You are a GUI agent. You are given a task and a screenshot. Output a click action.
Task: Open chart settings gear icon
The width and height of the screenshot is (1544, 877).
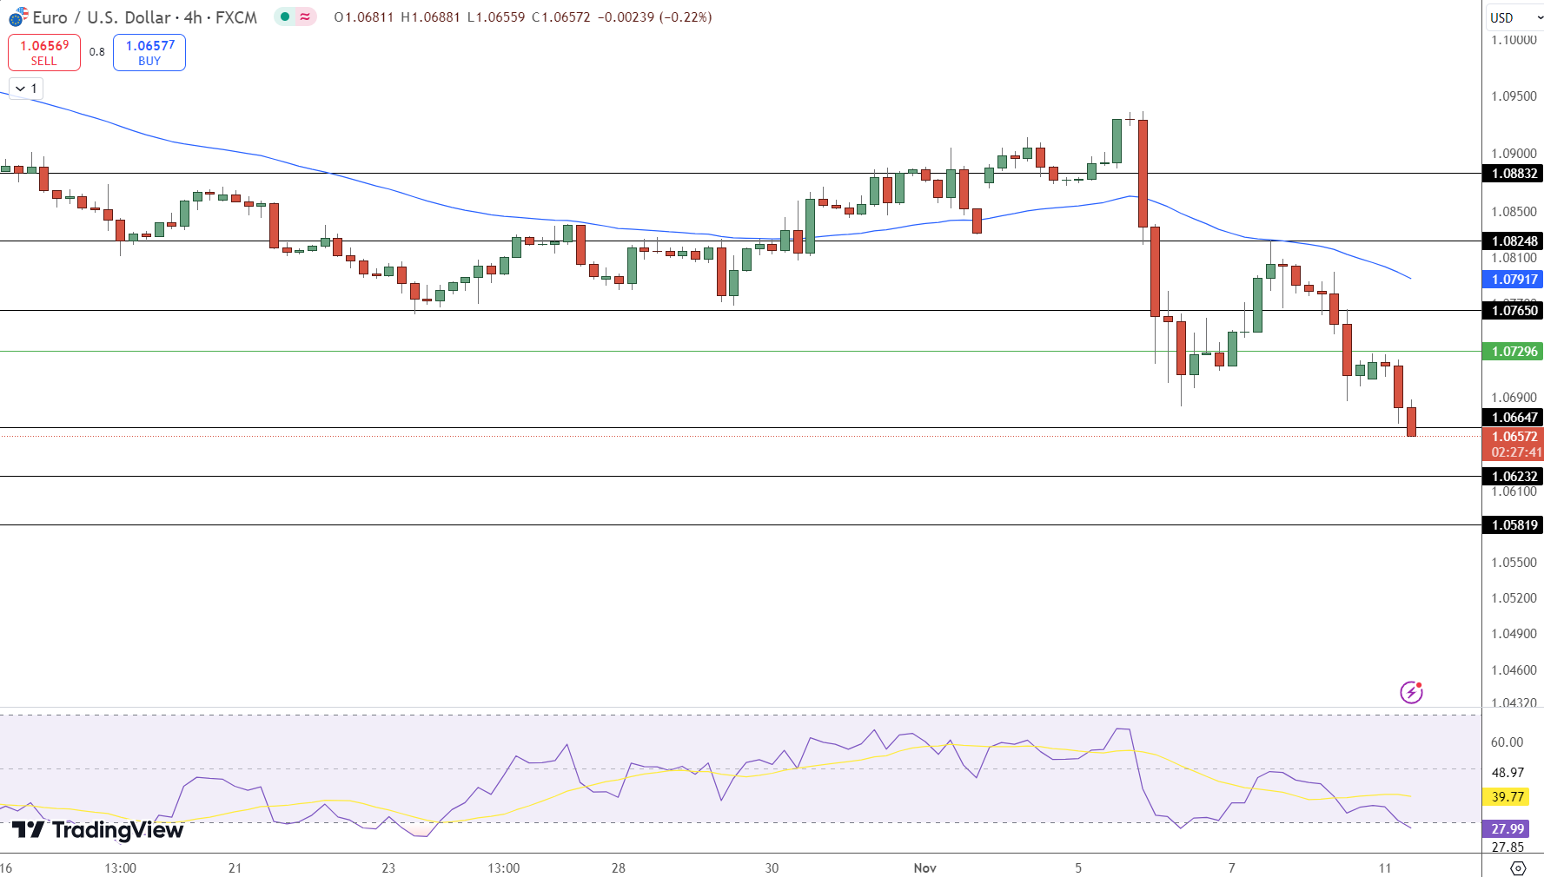(1518, 867)
